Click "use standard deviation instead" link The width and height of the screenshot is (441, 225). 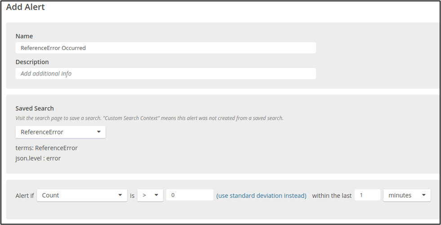click(x=261, y=196)
